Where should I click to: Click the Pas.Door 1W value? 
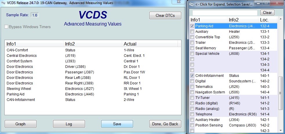coord(134,72)
